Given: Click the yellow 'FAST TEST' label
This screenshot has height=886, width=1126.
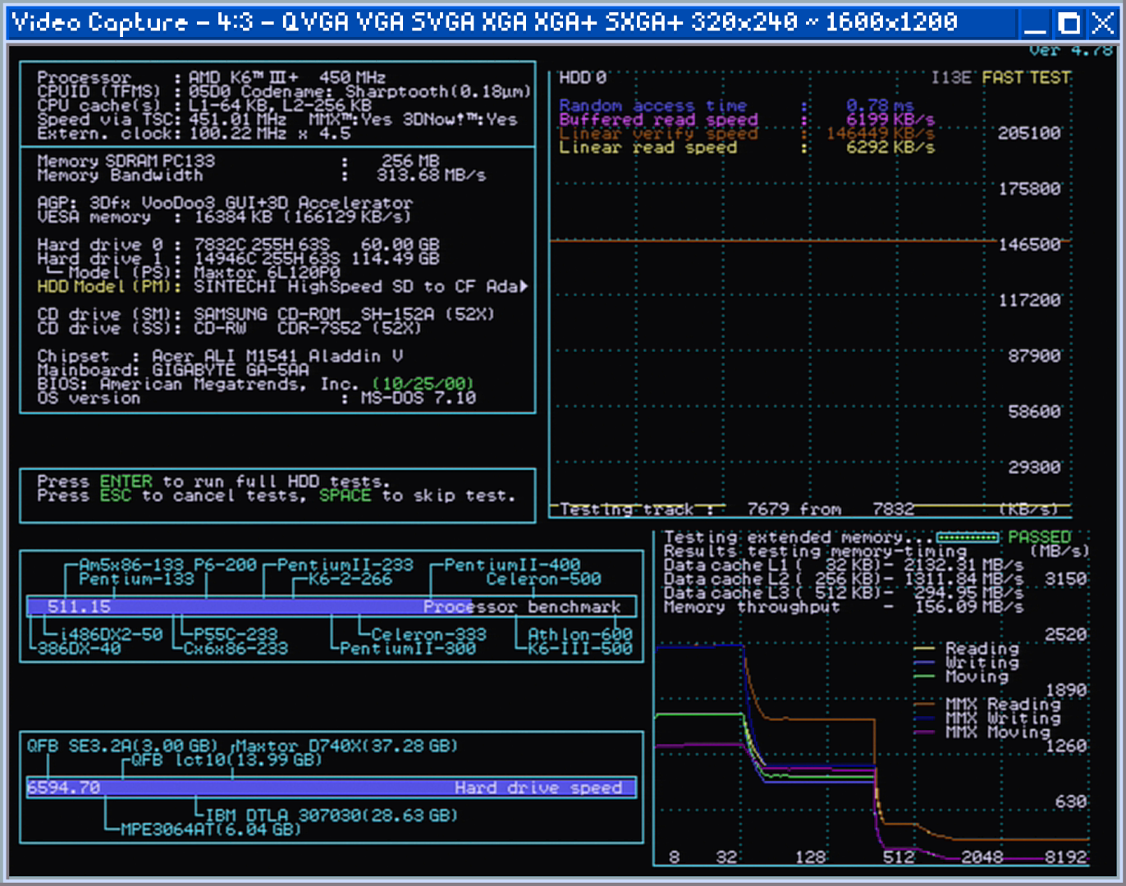Looking at the screenshot, I should click(x=1026, y=78).
